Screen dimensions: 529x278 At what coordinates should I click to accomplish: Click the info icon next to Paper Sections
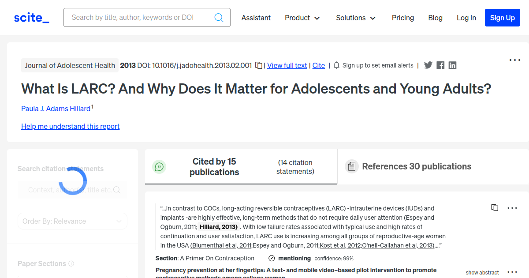pyautogui.click(x=71, y=263)
